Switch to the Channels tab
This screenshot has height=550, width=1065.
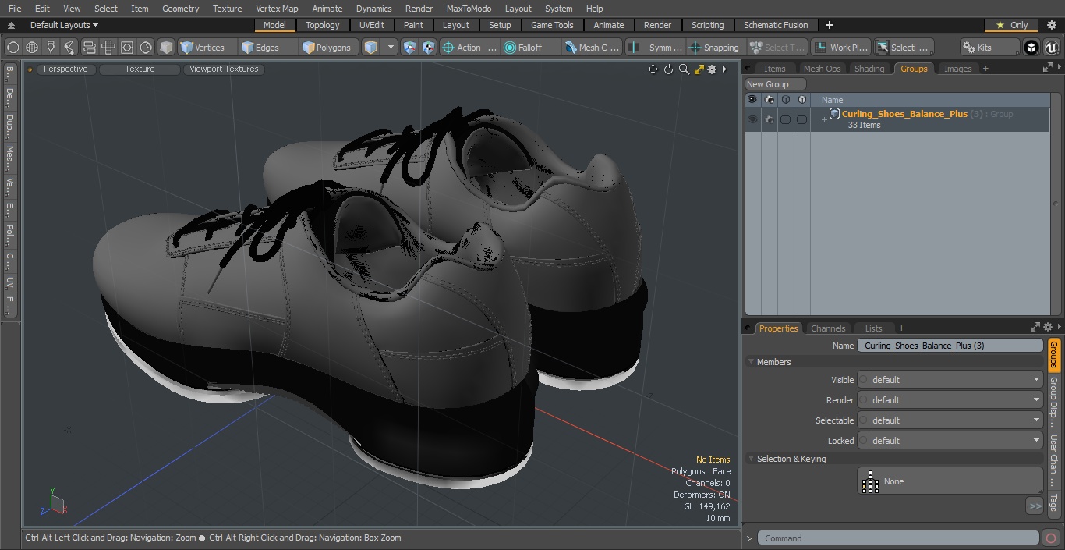828,328
